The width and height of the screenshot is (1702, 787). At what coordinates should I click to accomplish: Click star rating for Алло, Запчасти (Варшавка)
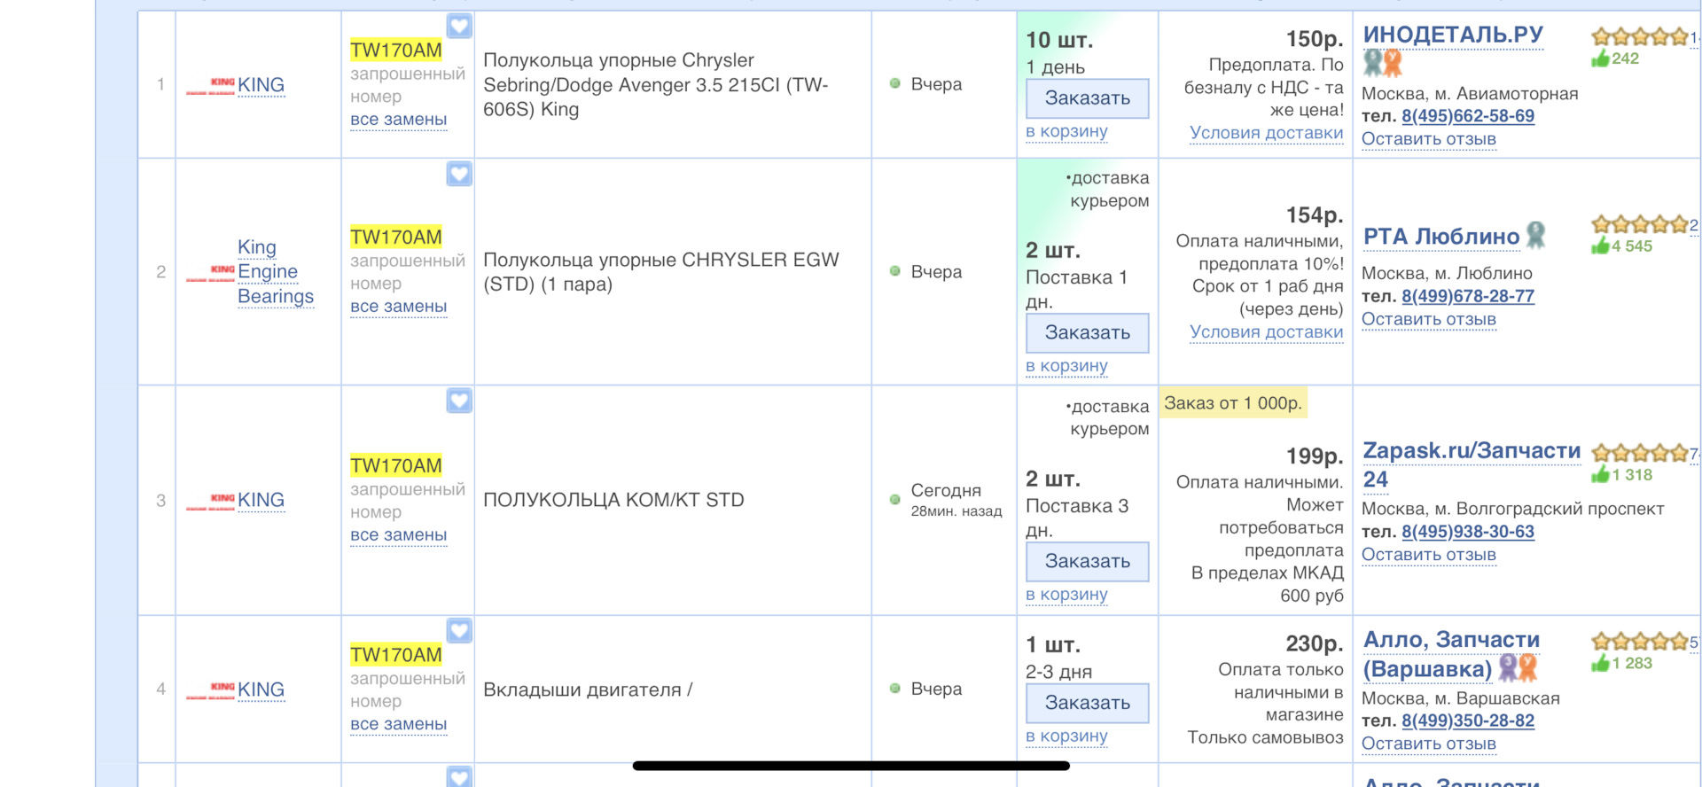1641,642
